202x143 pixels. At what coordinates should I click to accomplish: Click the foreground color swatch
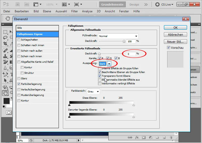[x=7, y=101]
